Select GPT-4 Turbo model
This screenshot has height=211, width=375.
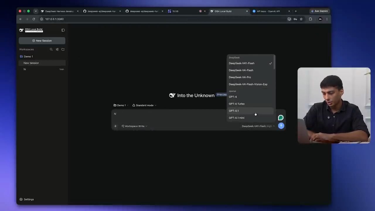(x=250, y=104)
